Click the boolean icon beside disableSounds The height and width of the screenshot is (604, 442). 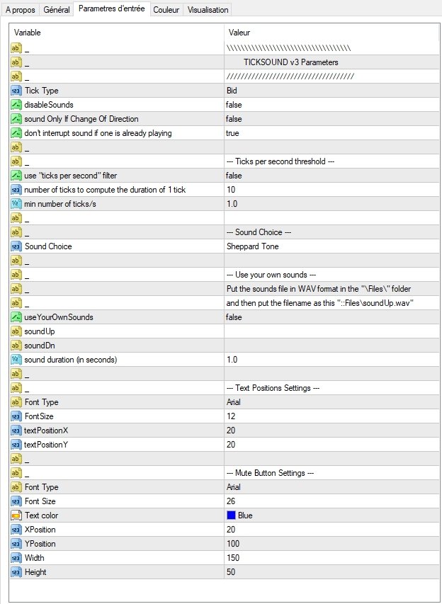pyautogui.click(x=16, y=105)
